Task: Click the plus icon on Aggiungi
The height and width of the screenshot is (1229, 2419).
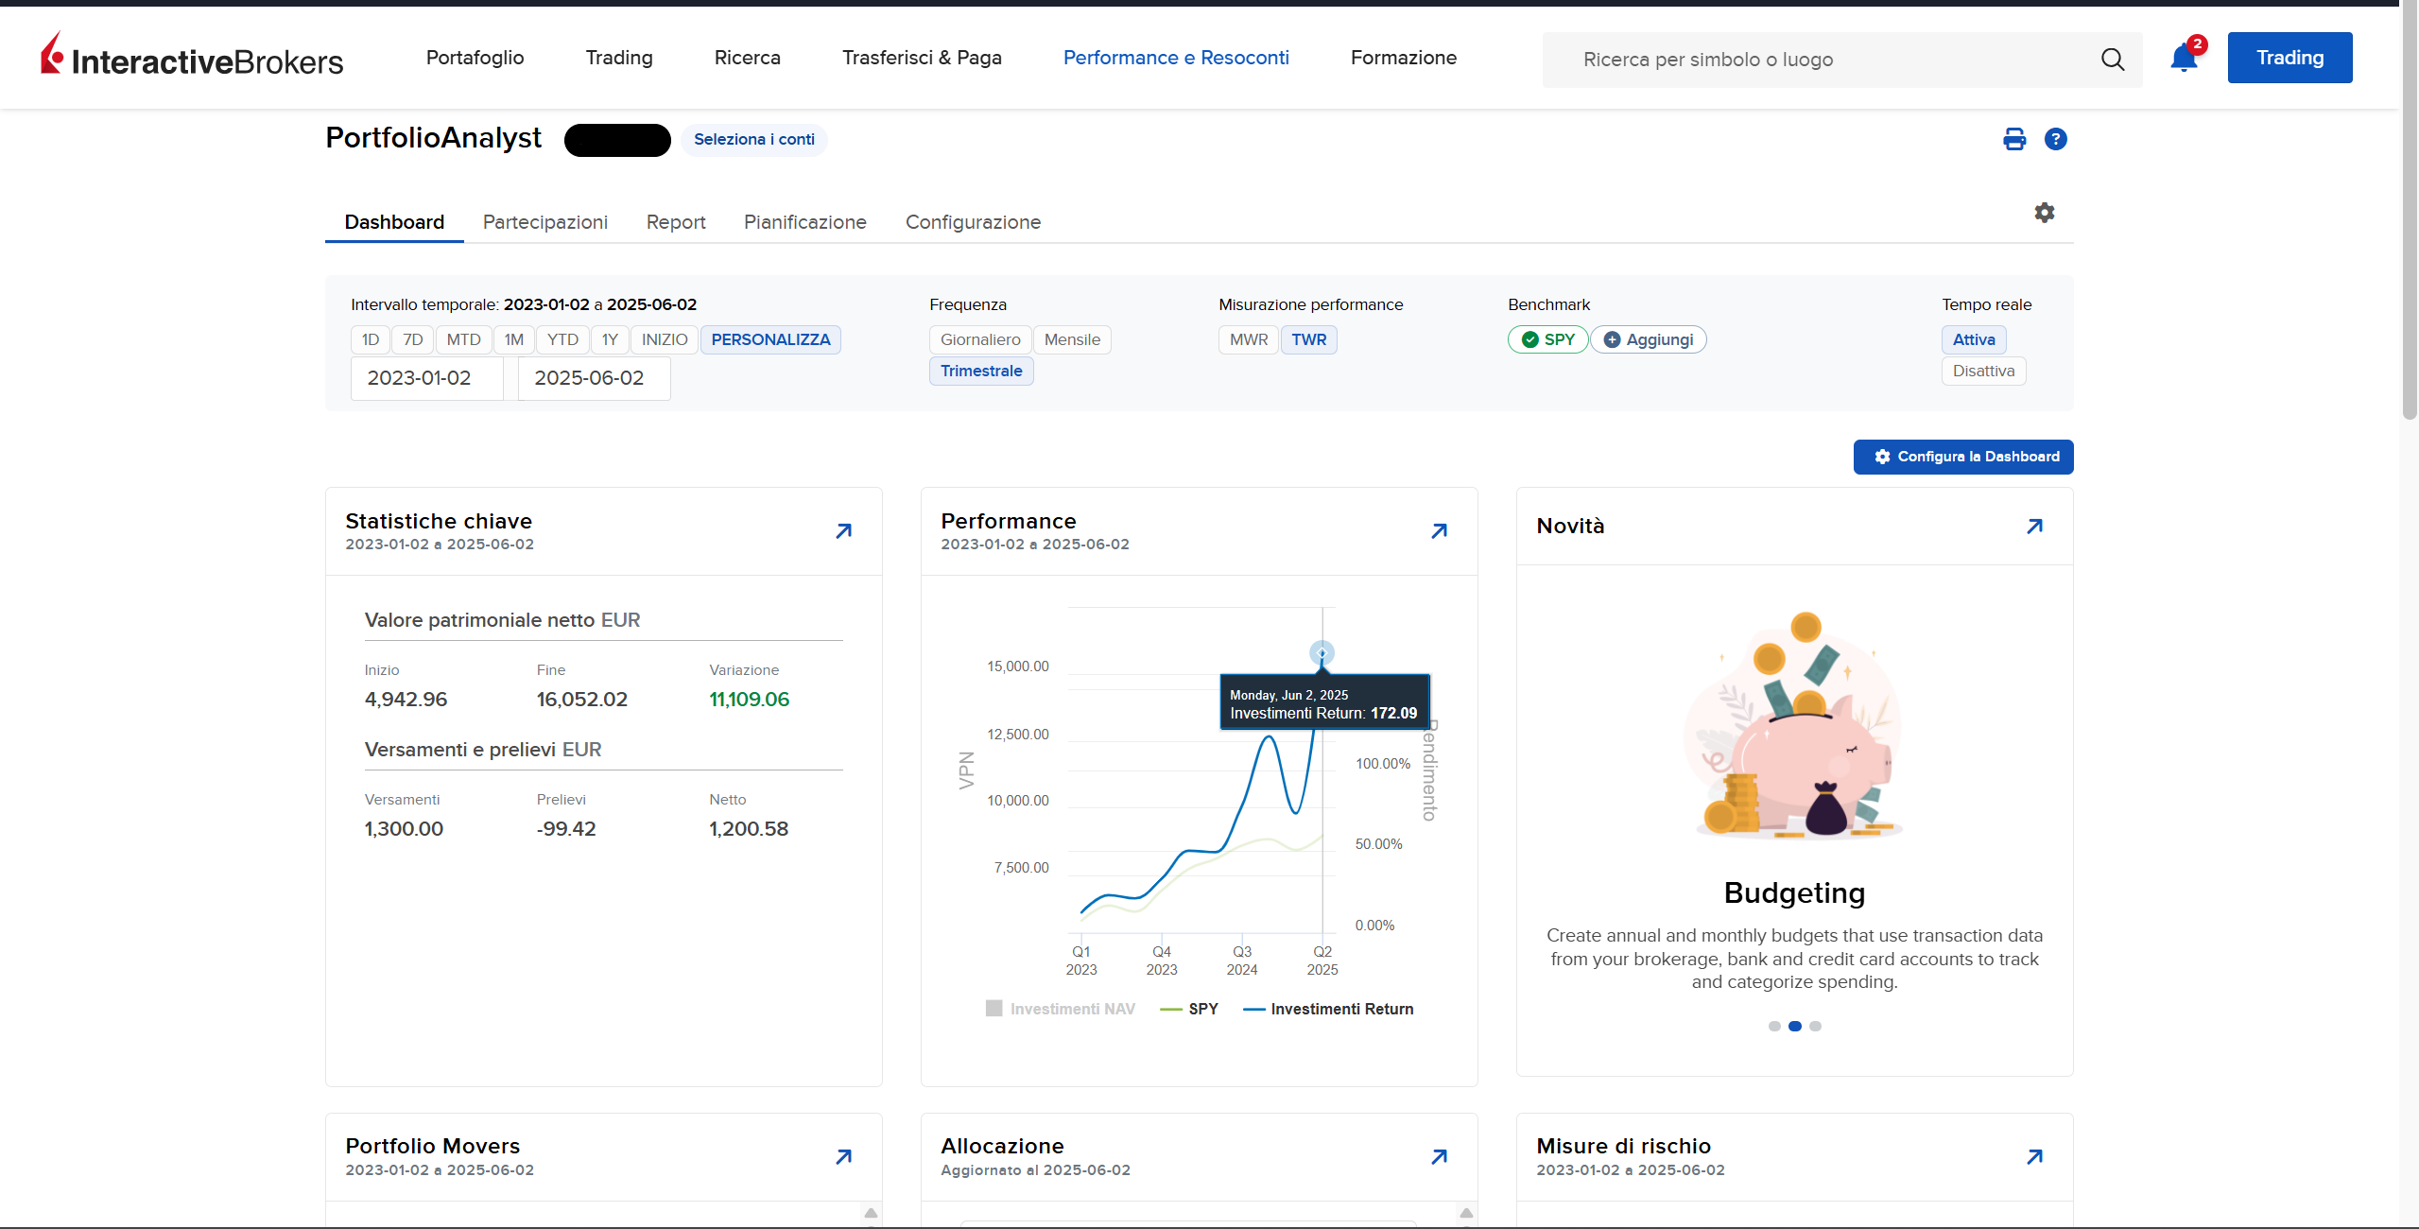Action: [x=1613, y=339]
